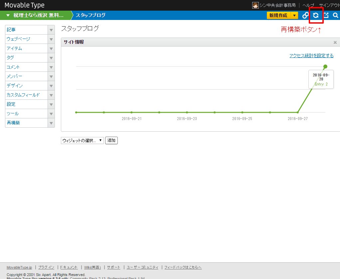
Task: Click the ヘルプ link in header
Action: tap(308, 5)
